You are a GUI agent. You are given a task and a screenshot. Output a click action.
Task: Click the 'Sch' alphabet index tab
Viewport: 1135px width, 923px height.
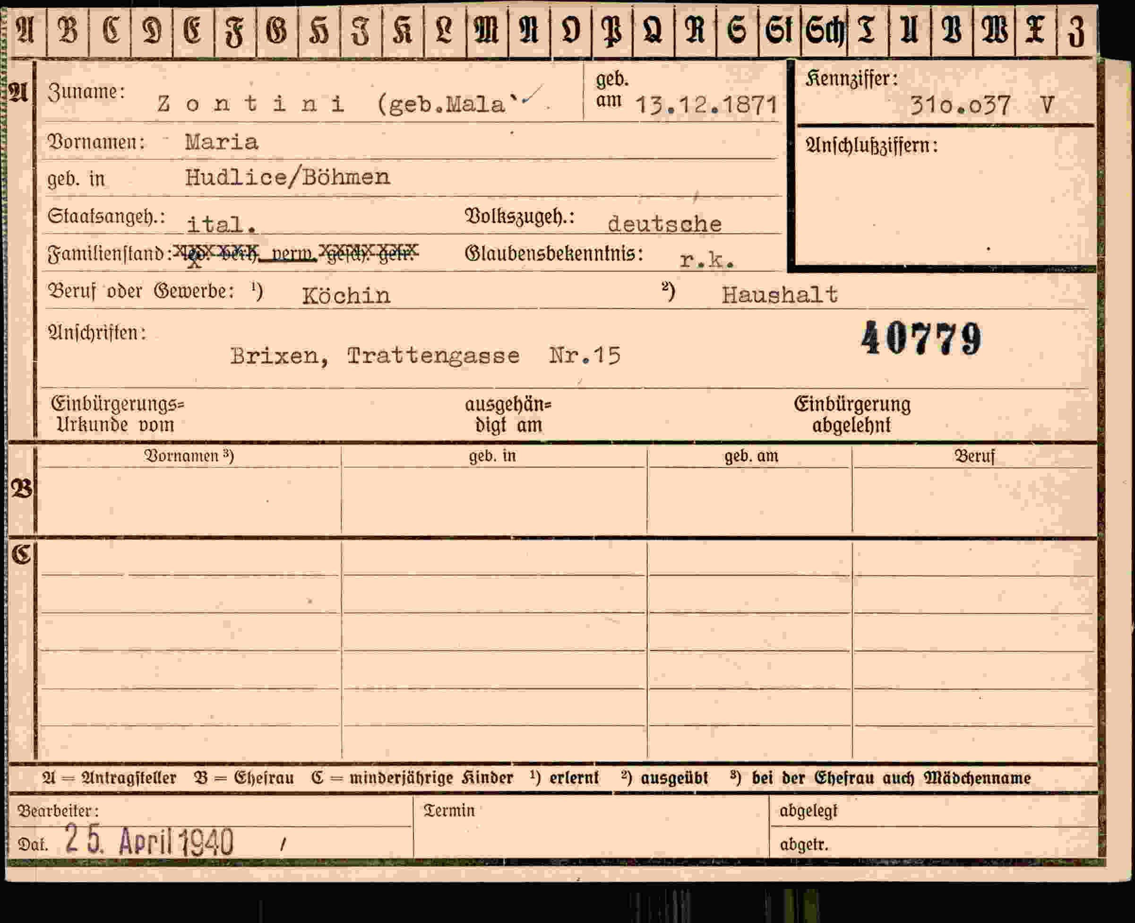(x=824, y=31)
